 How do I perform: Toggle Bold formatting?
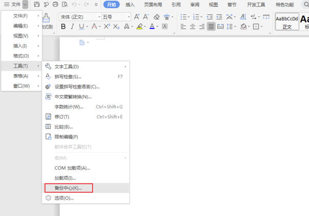point(63,26)
